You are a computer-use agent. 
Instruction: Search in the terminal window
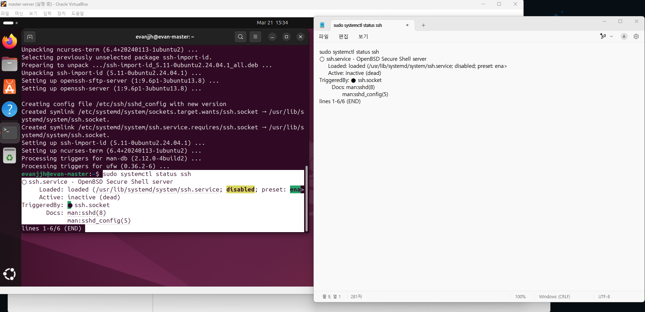click(241, 37)
